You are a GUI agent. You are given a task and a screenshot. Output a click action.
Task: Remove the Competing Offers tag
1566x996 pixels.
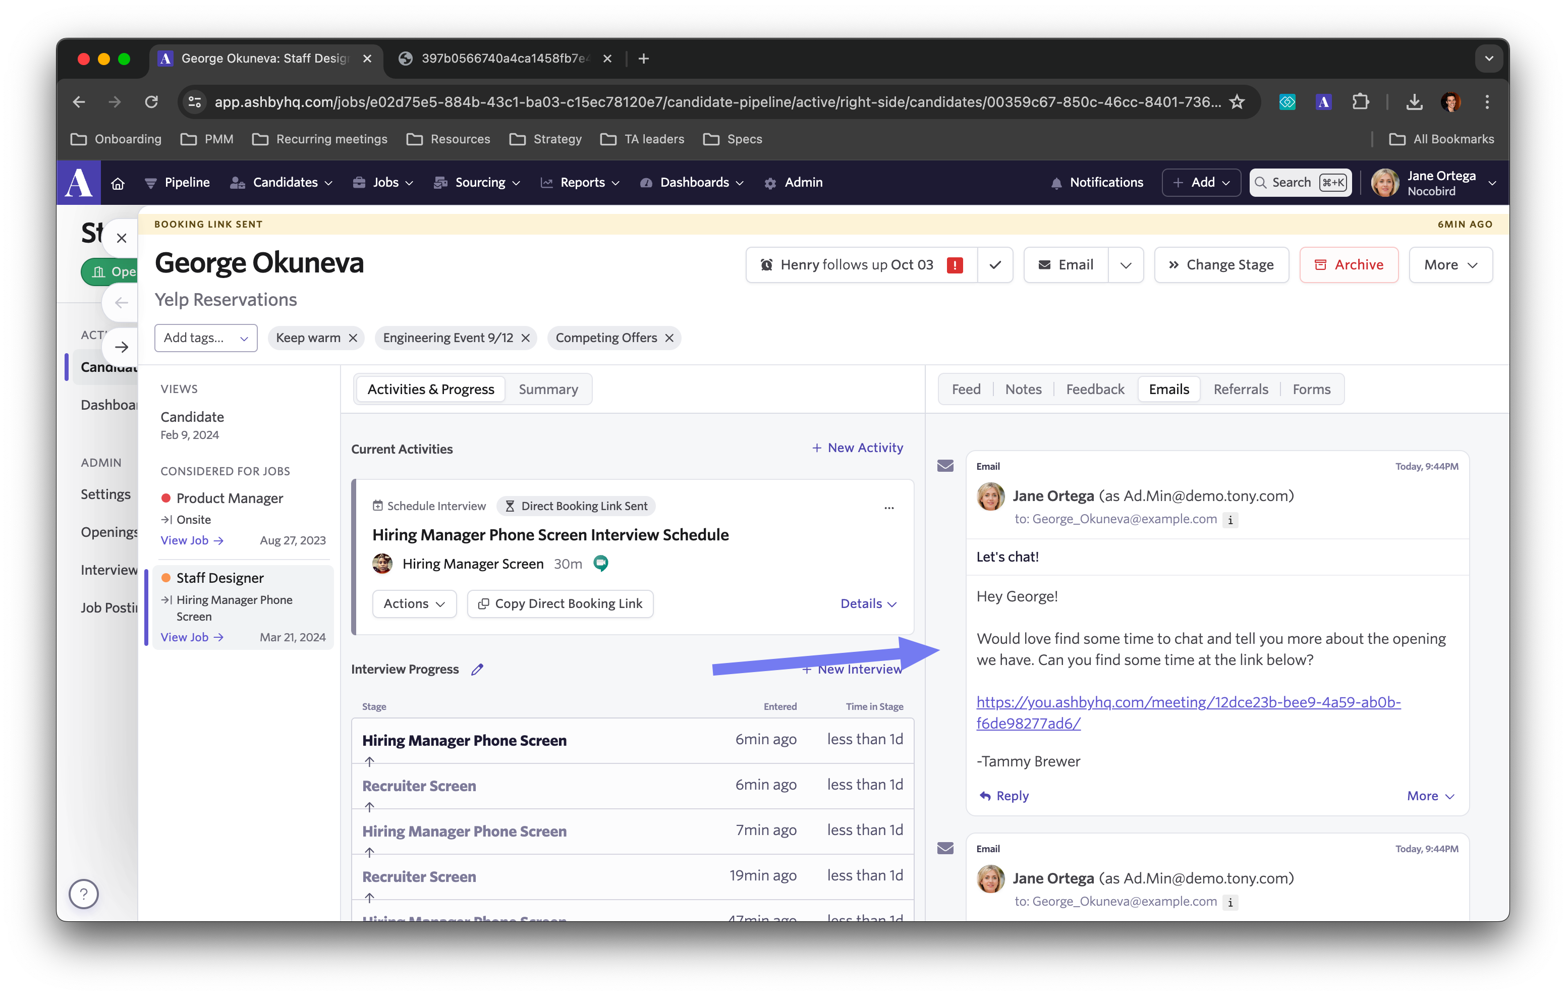coord(669,338)
